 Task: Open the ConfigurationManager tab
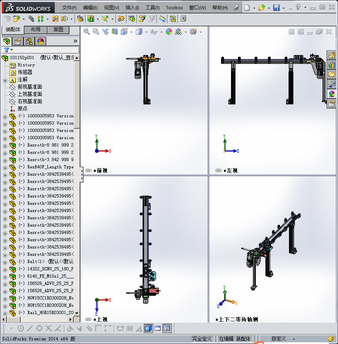click(x=29, y=41)
